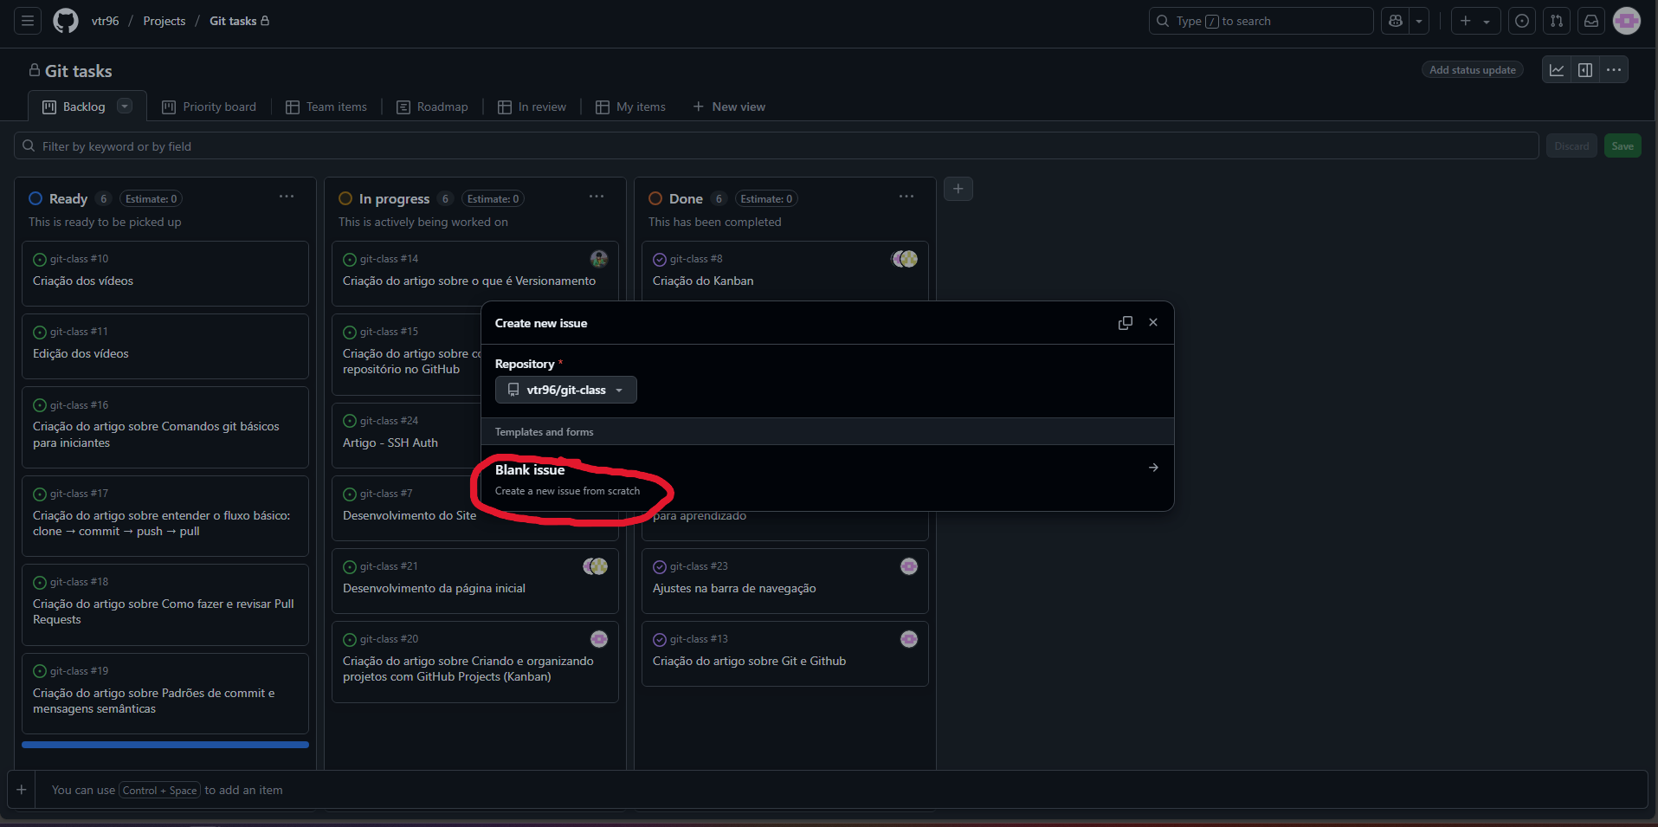
Task: Open card Artigo - SSH Auth
Action: coord(390,443)
